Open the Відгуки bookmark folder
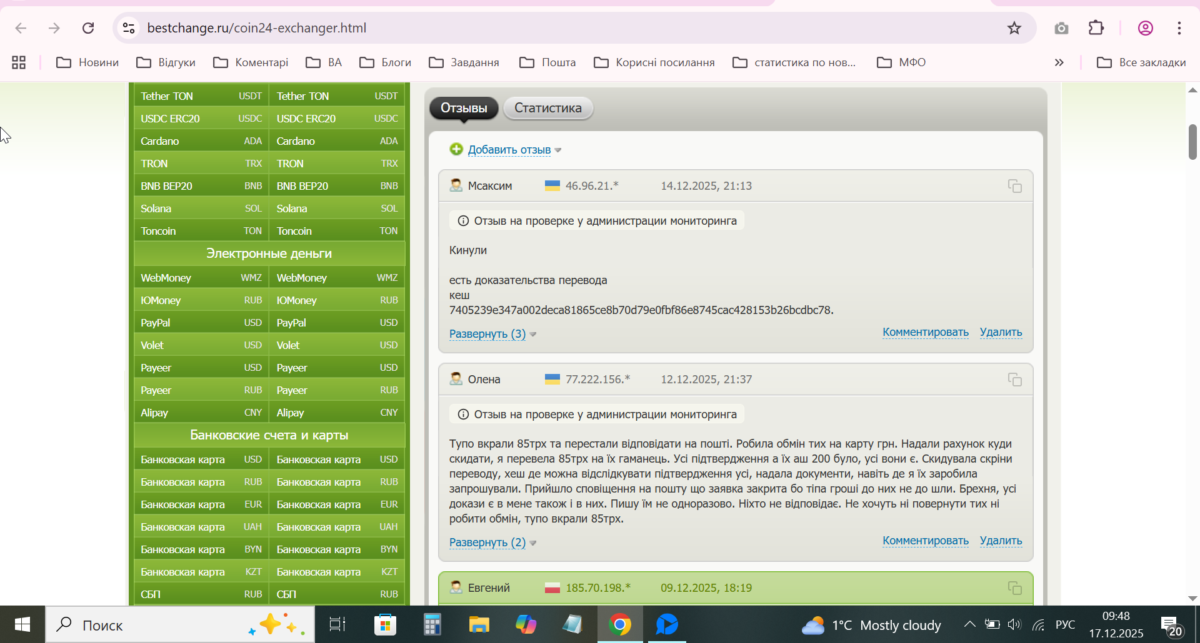1200x643 pixels. coord(166,62)
